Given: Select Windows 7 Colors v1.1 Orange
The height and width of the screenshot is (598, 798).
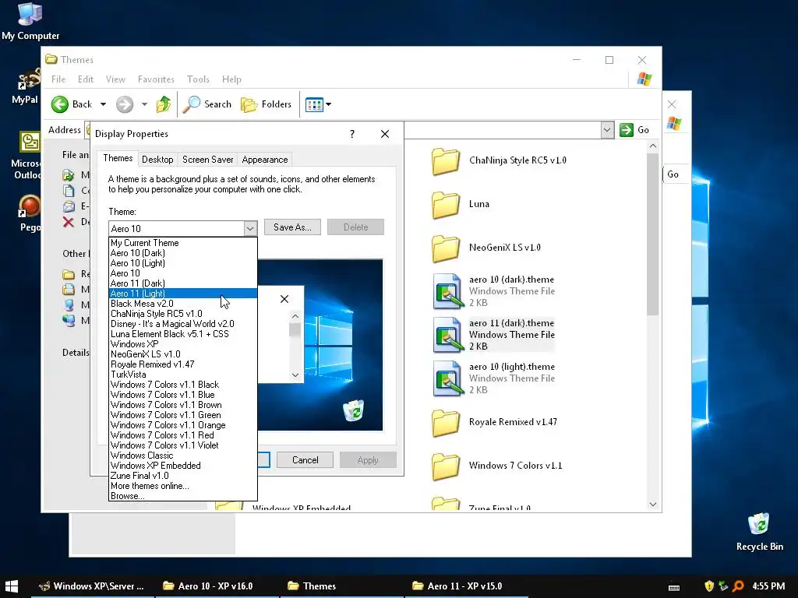Looking at the screenshot, I should click(182, 425).
